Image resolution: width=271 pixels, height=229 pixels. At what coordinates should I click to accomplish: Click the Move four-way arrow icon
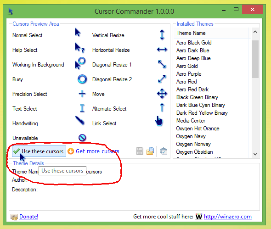pyautogui.click(x=162, y=94)
